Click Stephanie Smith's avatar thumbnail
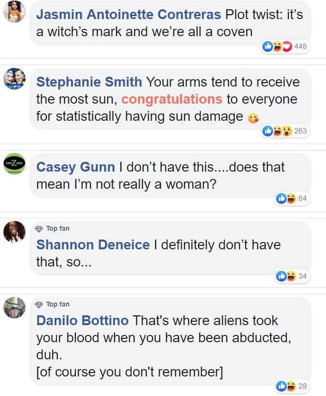The image size is (326, 396). (14, 79)
